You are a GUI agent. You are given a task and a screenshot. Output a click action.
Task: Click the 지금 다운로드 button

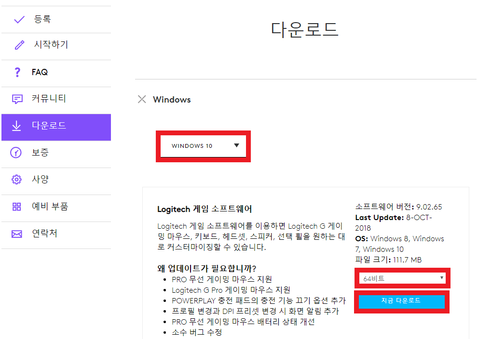pyautogui.click(x=401, y=301)
